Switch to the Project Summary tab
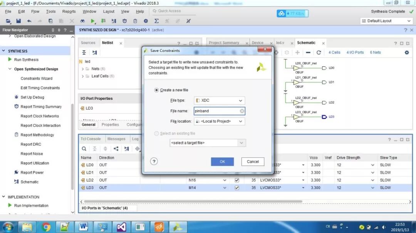This screenshot has height=233, width=416. [224, 43]
